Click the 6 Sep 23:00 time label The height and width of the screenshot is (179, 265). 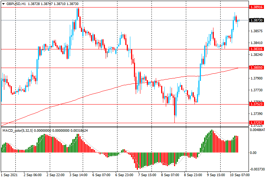[x=124, y=175]
